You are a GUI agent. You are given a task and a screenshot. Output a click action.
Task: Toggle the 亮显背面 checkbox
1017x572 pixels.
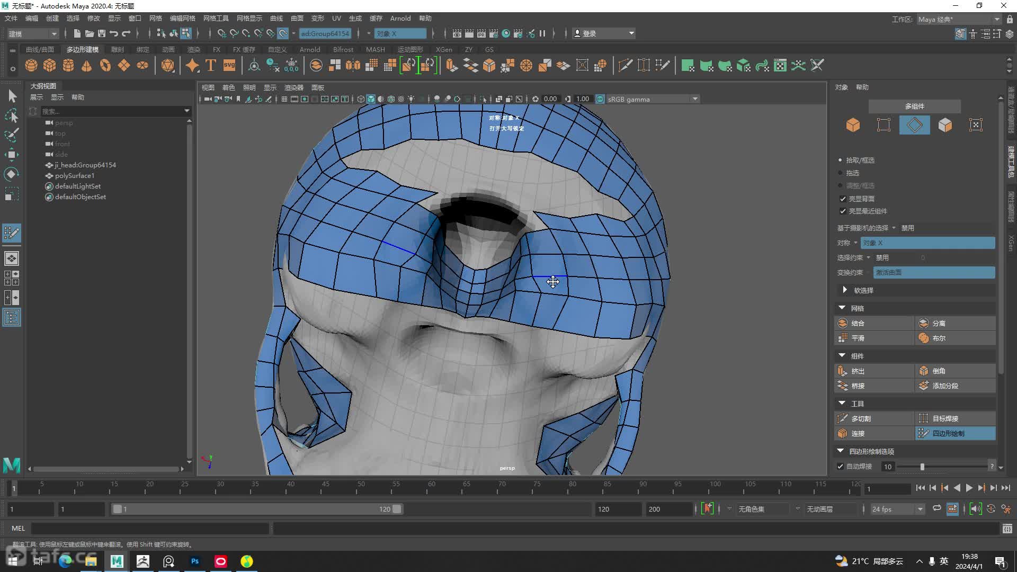point(843,199)
